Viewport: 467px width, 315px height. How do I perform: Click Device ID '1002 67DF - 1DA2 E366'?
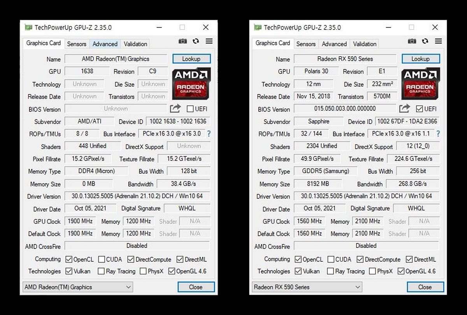[x=407, y=121]
